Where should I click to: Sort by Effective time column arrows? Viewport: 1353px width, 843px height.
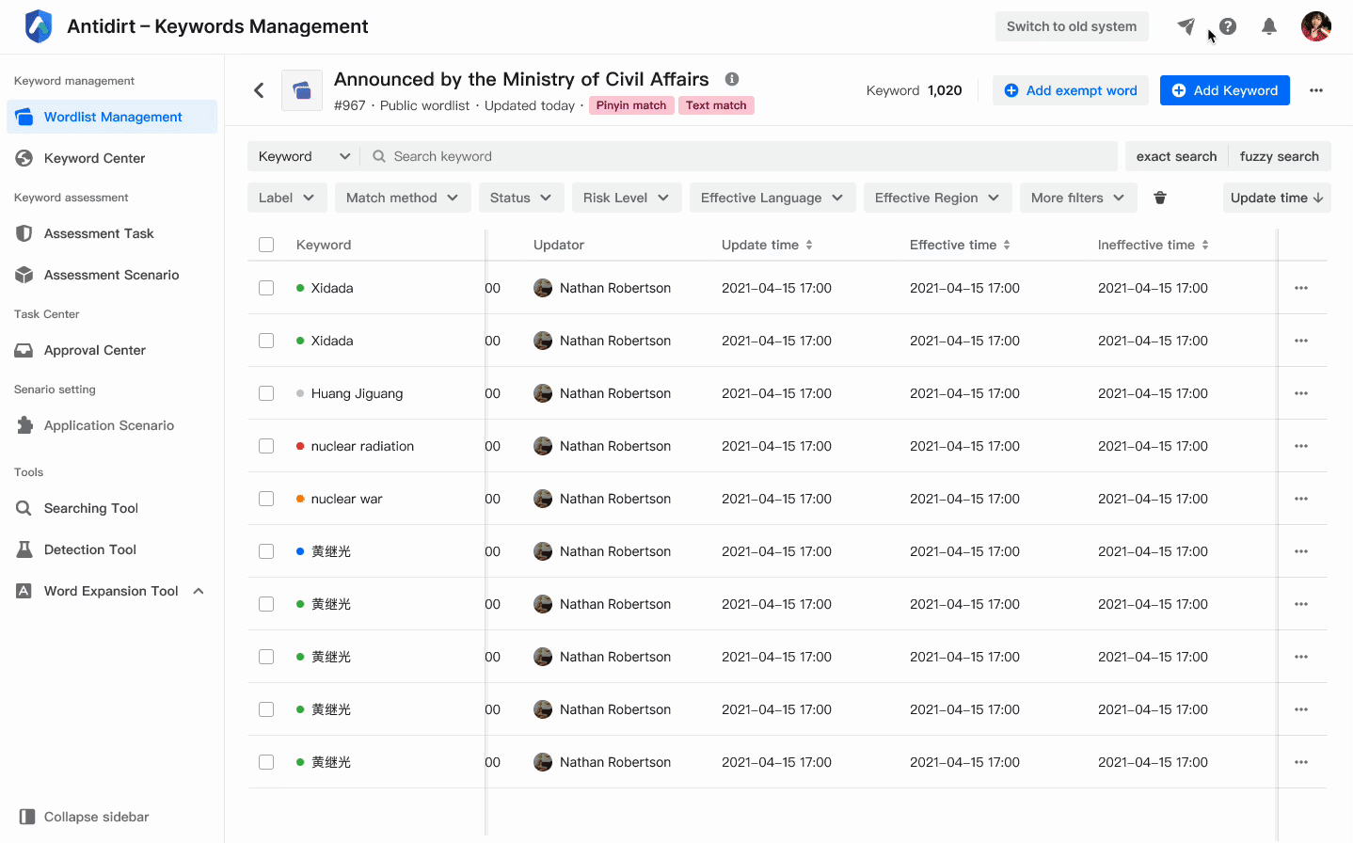pyautogui.click(x=1007, y=245)
